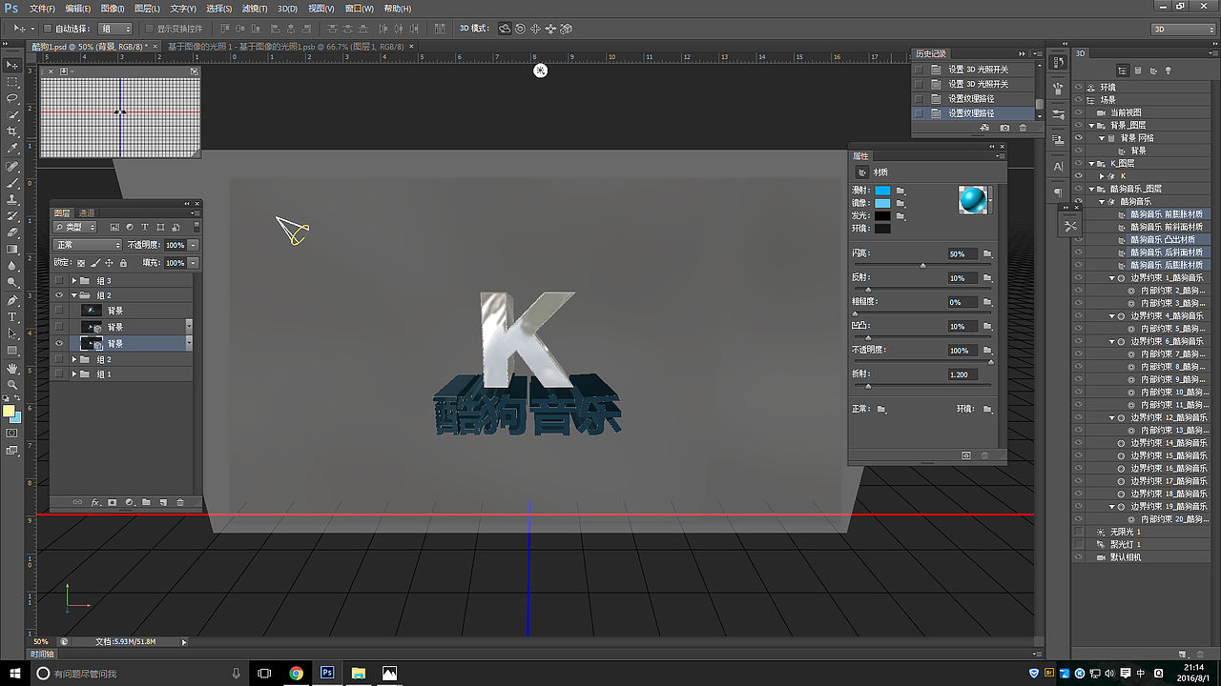This screenshot has width=1221, height=686.
Task: Select the Brush tool
Action: click(12, 182)
